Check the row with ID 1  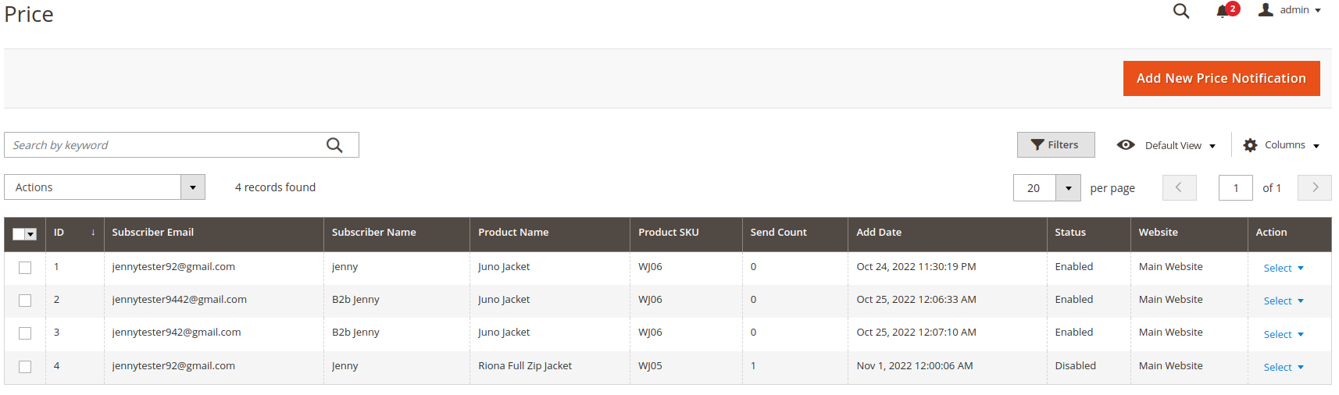tap(25, 268)
